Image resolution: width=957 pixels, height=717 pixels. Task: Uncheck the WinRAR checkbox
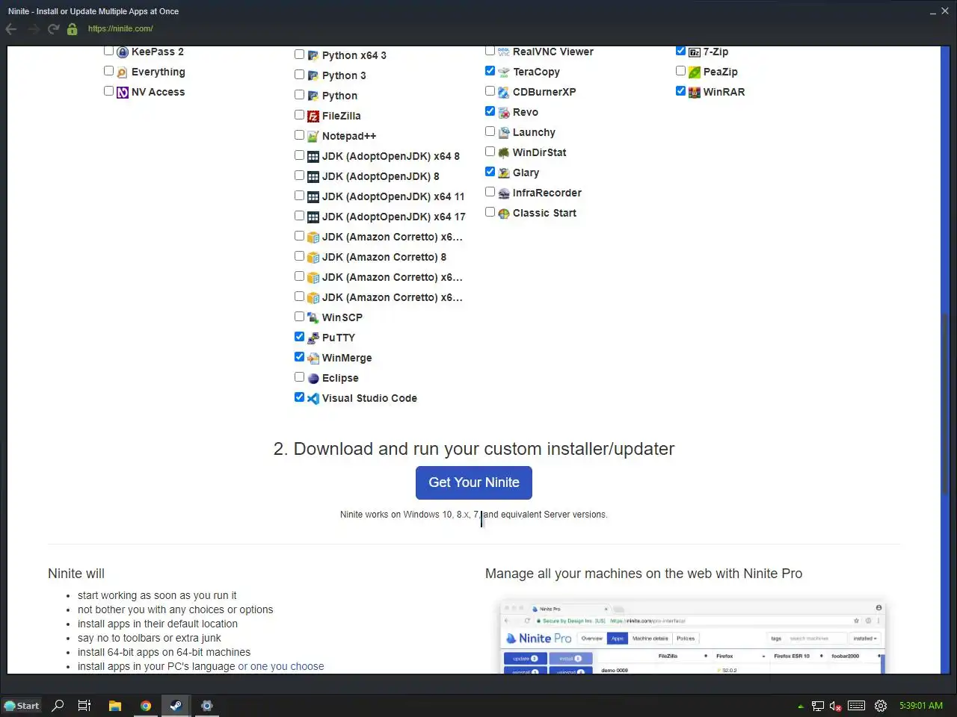pos(680,91)
